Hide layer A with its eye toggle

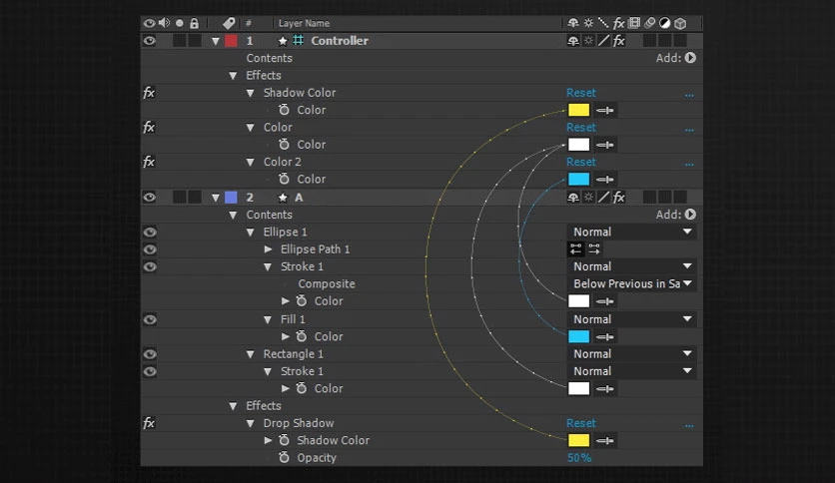tap(149, 198)
